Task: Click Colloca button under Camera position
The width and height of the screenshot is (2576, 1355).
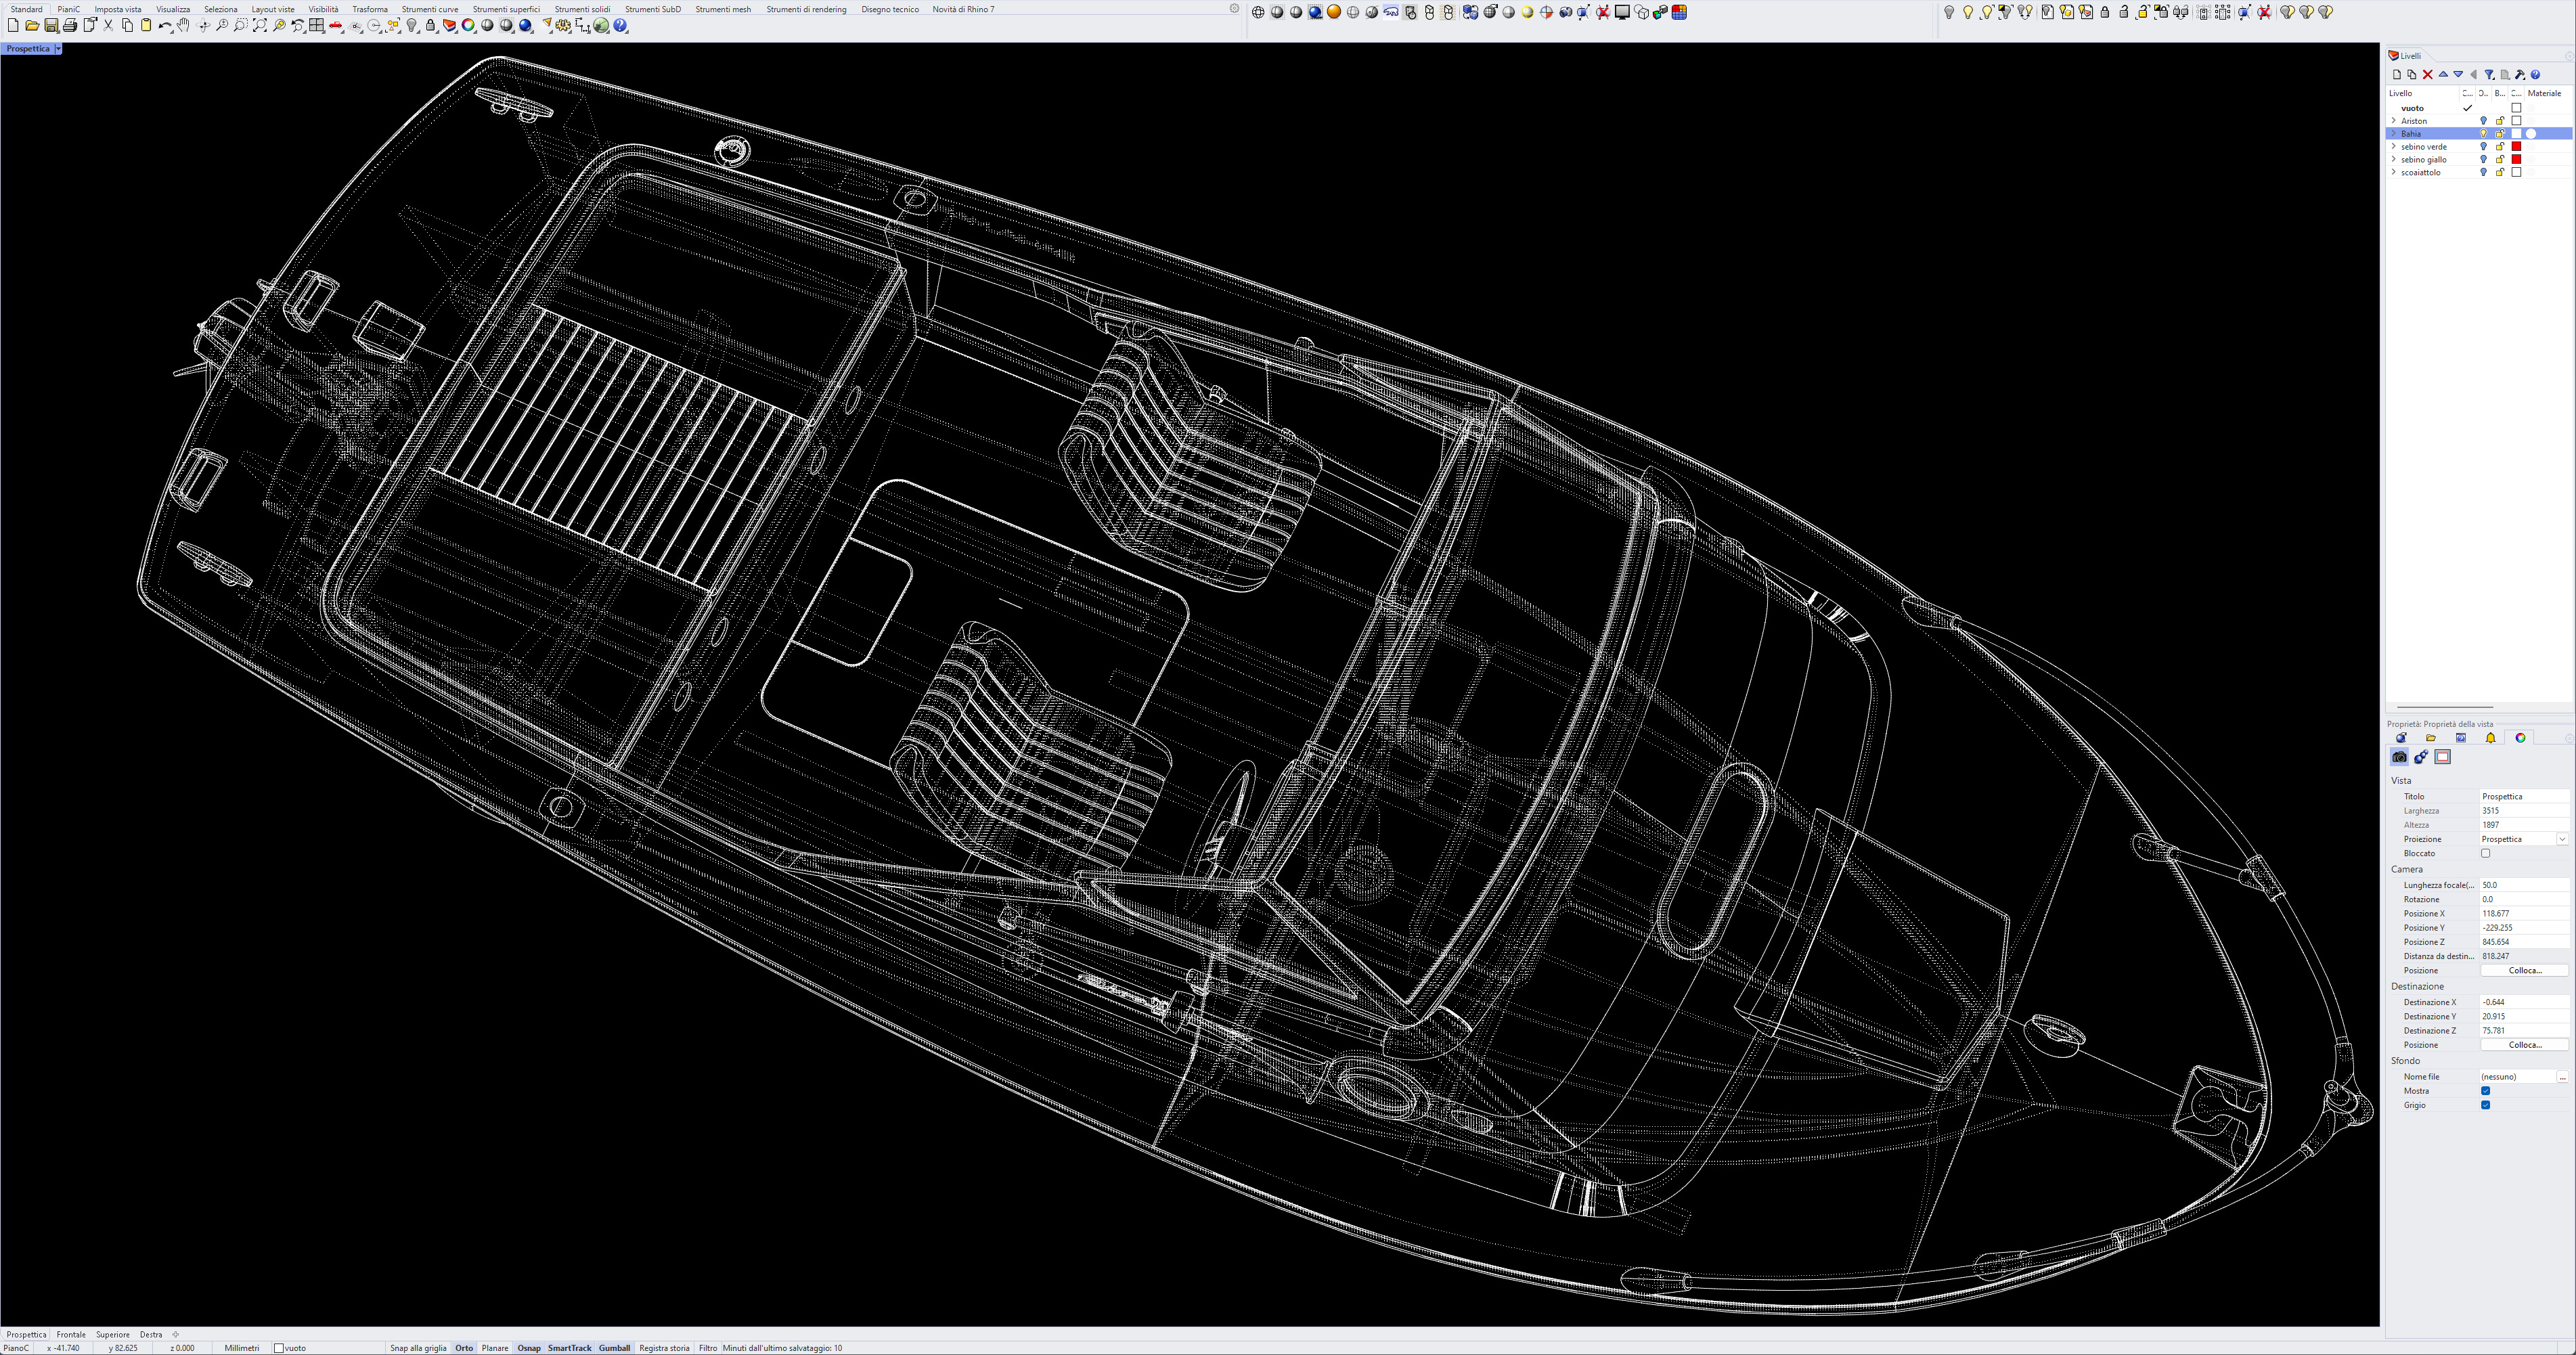Action: [x=2524, y=970]
